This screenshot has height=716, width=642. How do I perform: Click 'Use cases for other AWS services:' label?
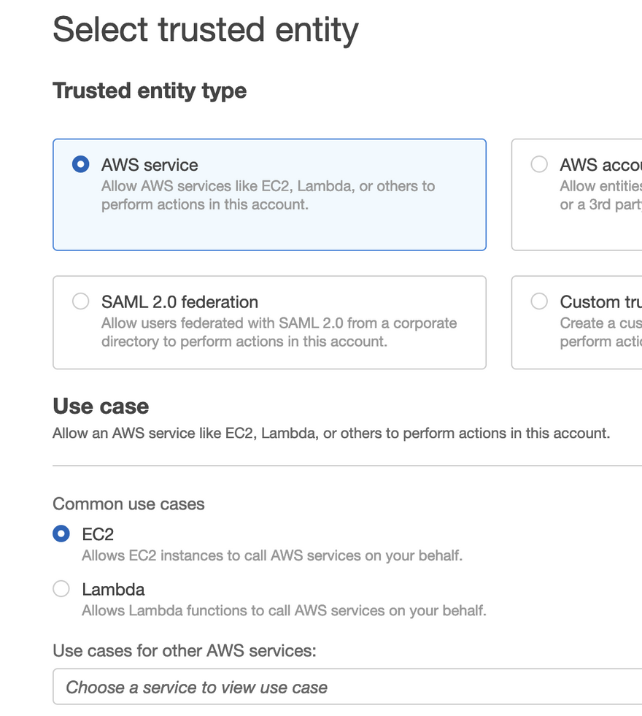point(185,651)
